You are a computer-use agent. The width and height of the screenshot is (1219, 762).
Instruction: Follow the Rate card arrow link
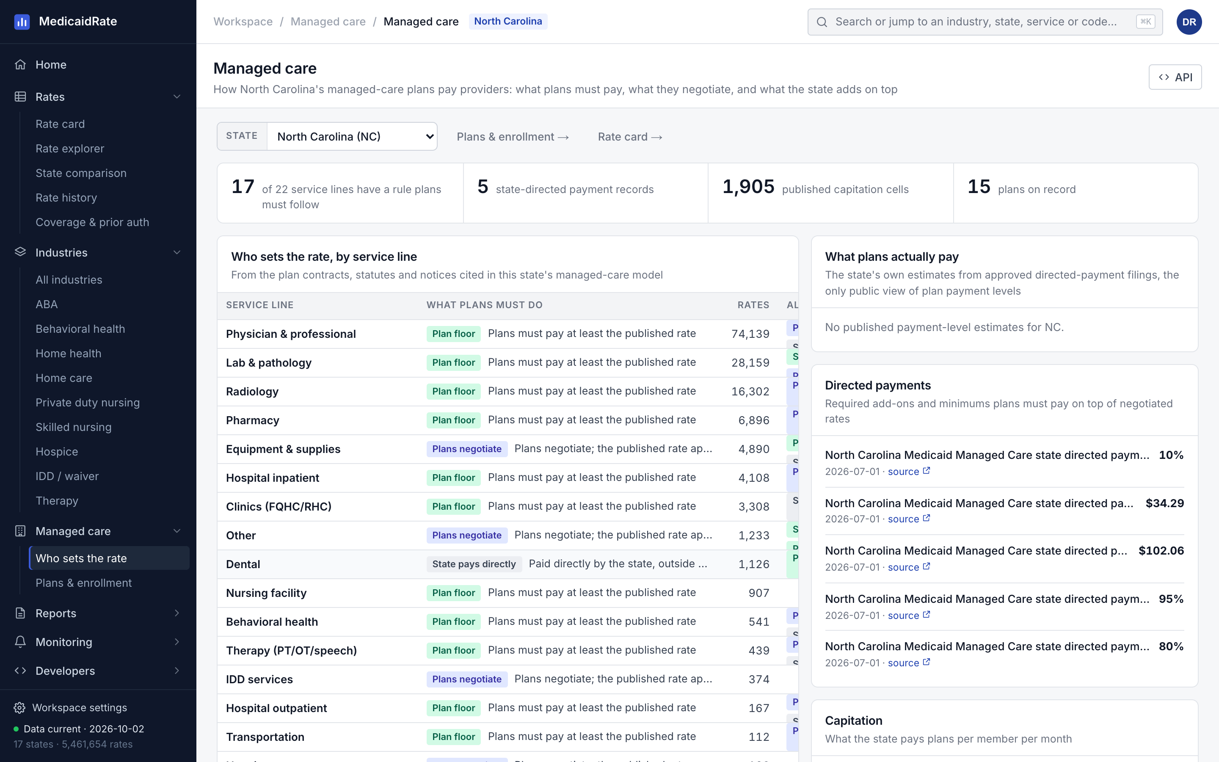pos(630,137)
